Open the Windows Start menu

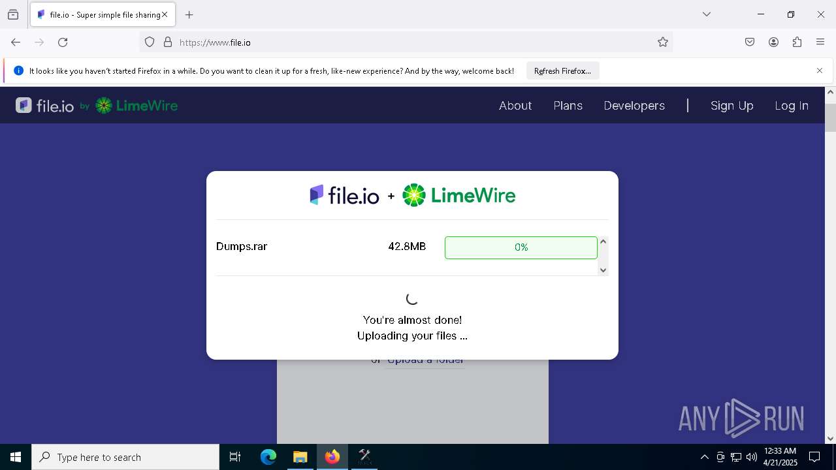16,457
